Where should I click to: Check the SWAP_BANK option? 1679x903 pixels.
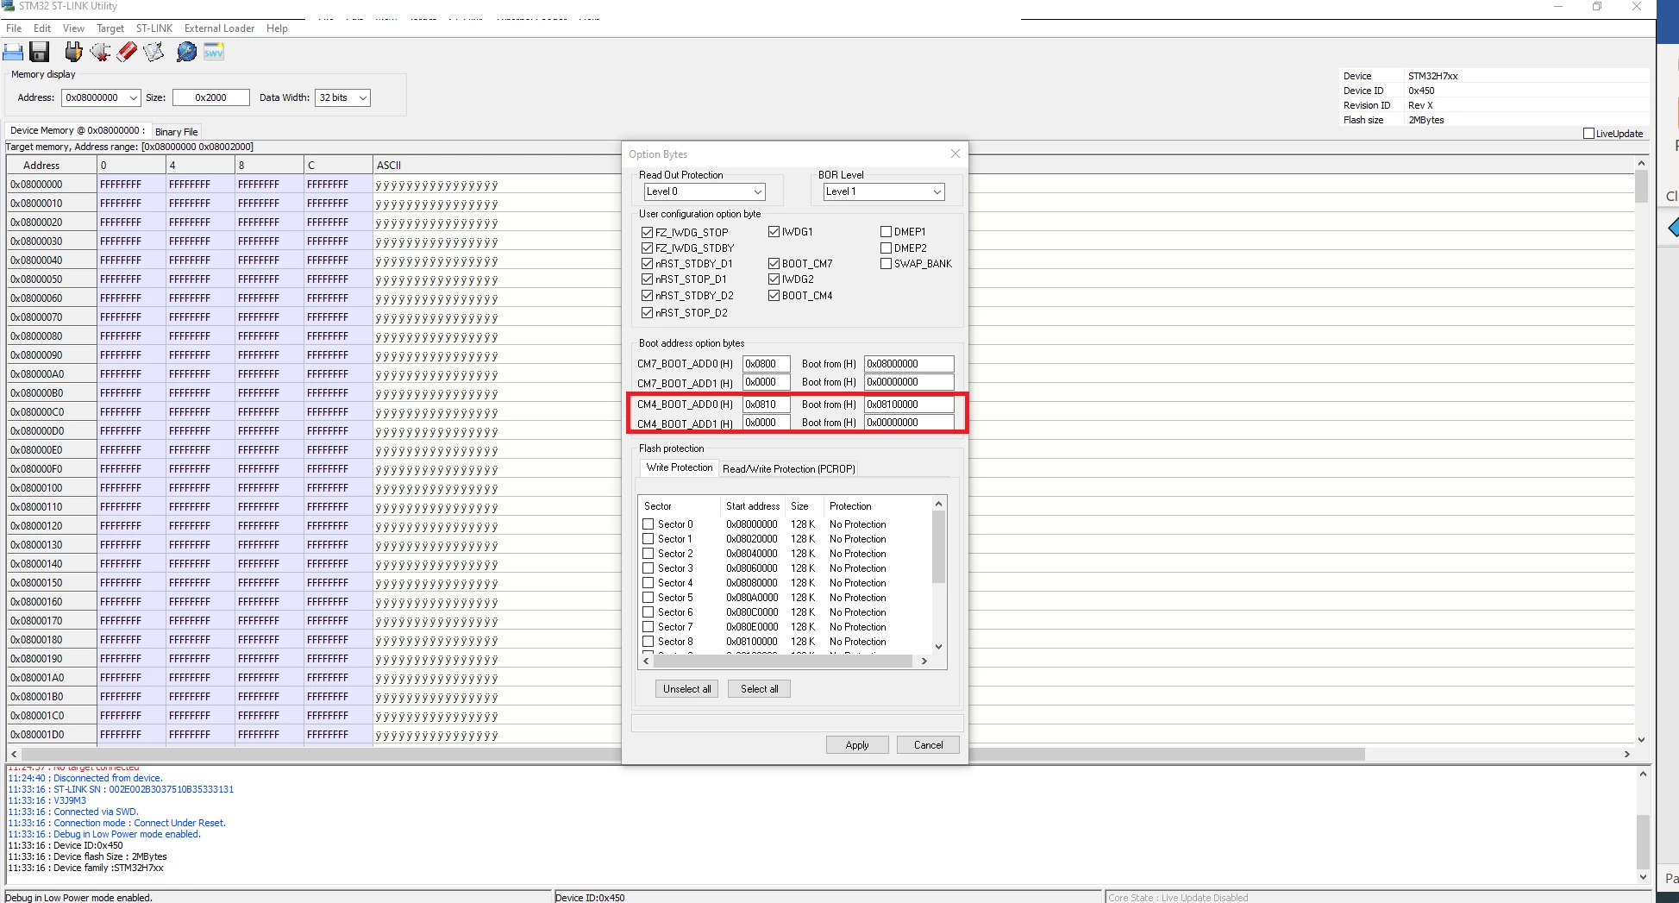(886, 263)
